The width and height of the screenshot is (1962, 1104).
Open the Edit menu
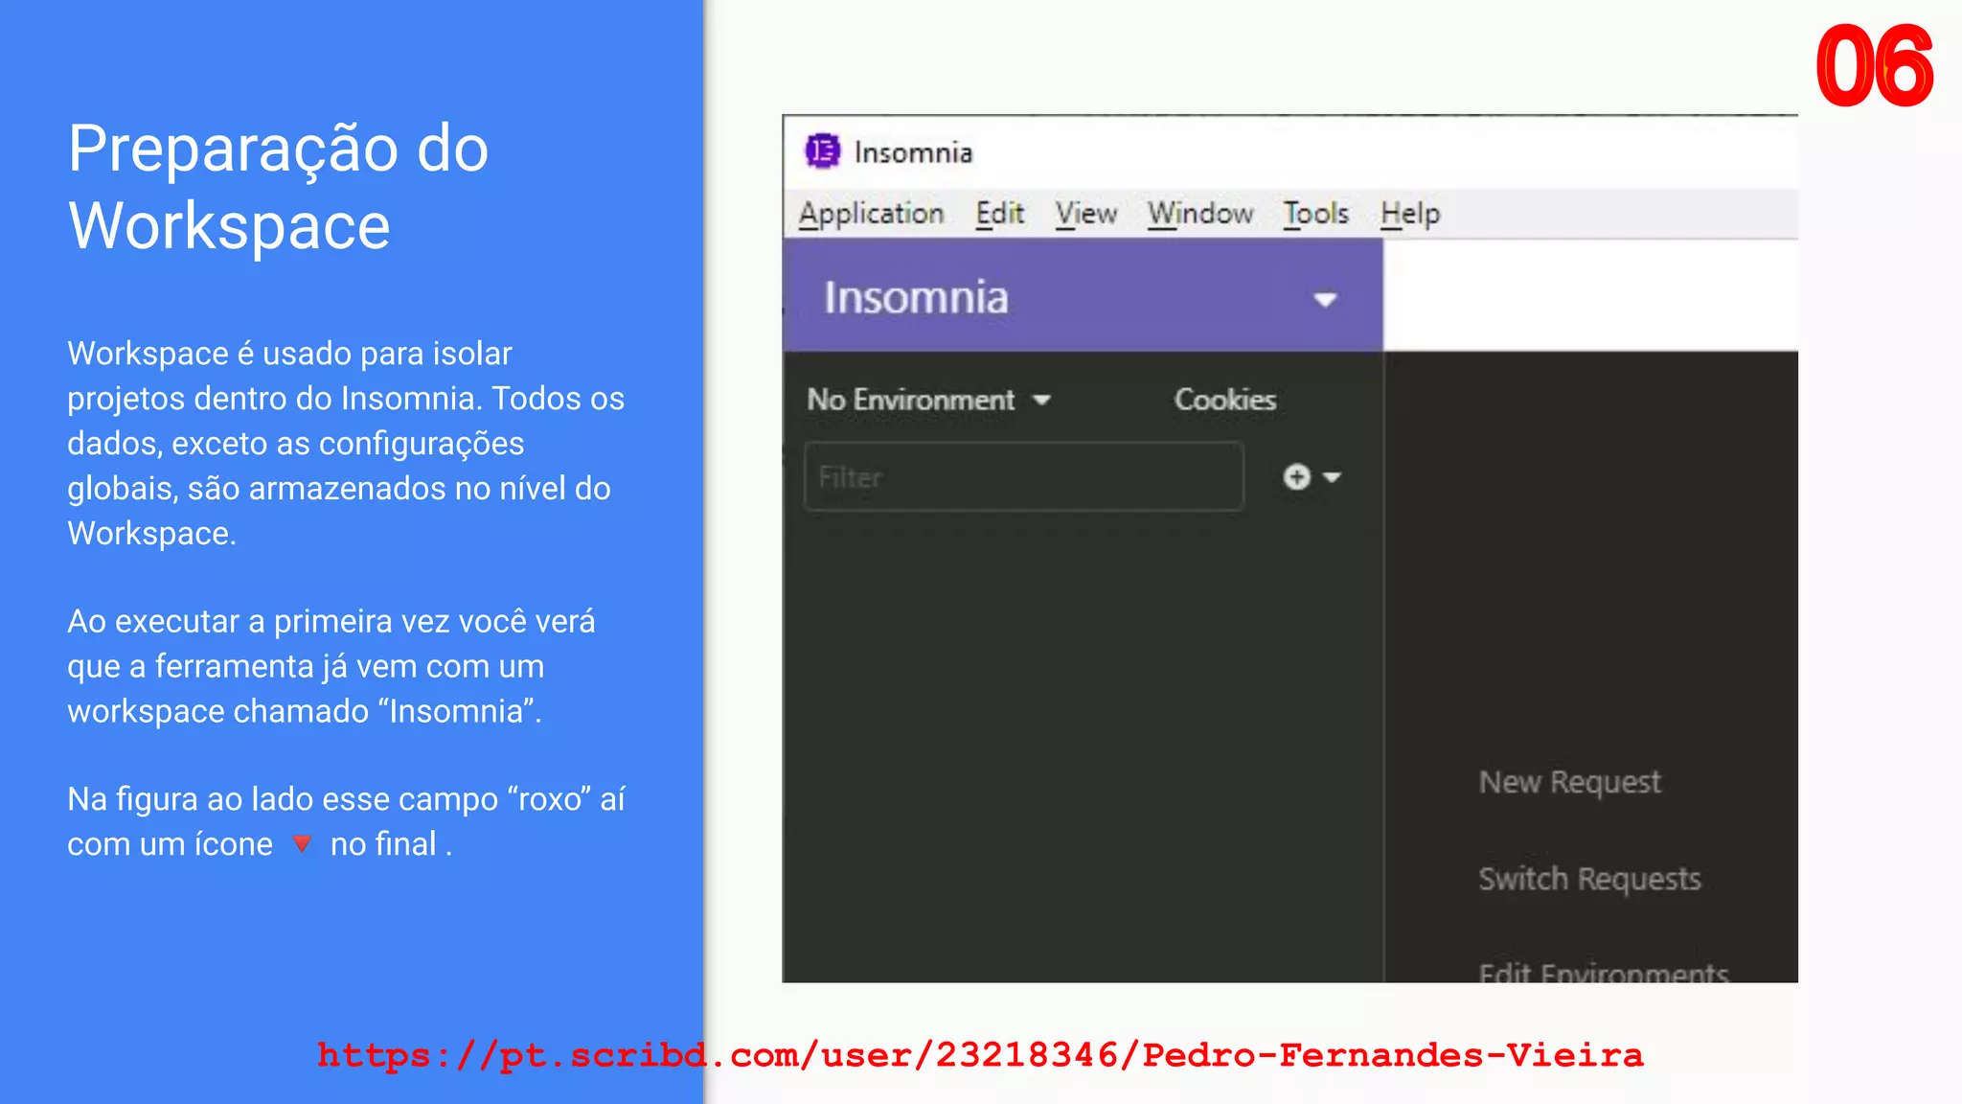pos(999,213)
